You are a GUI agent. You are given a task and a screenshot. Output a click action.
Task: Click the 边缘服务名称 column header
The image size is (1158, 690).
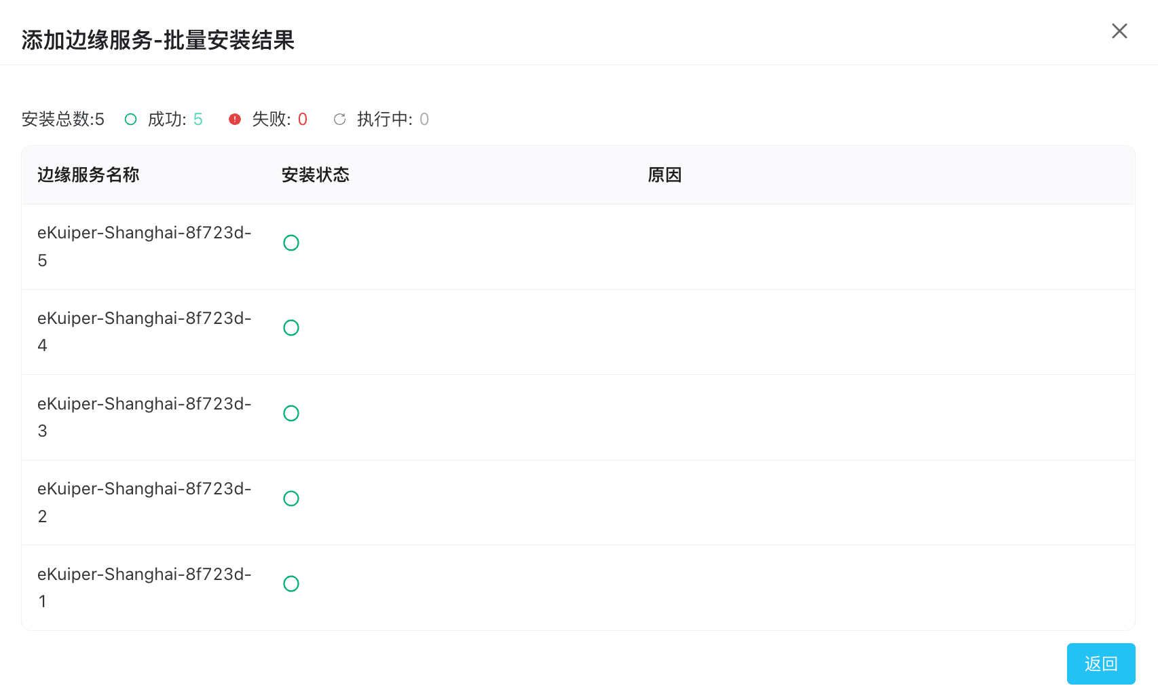click(88, 175)
